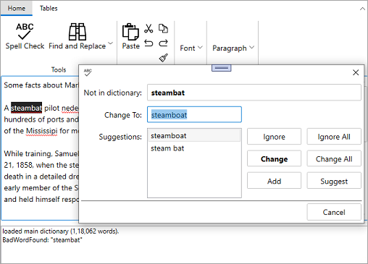This screenshot has height=264, width=368.
Task: Close the spell check dialog
Action: pyautogui.click(x=356, y=72)
